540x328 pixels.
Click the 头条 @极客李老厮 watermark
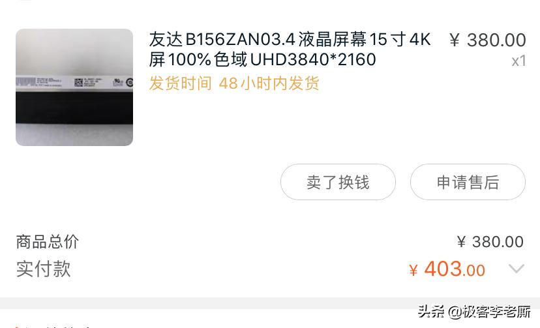tap(474, 312)
